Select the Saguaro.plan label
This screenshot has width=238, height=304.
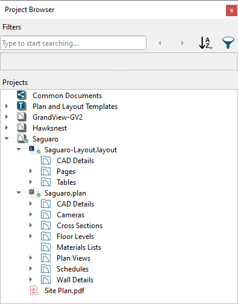click(65, 193)
